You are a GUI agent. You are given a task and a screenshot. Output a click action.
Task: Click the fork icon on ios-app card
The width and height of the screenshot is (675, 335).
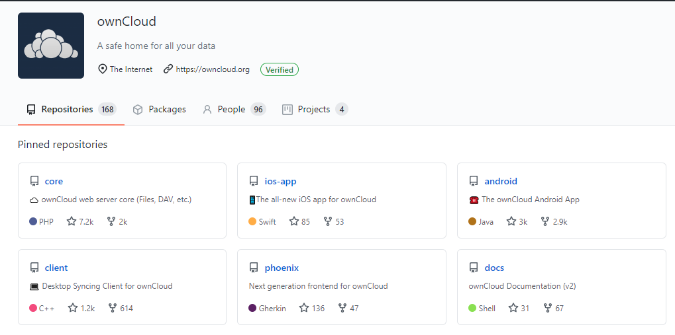(x=328, y=221)
